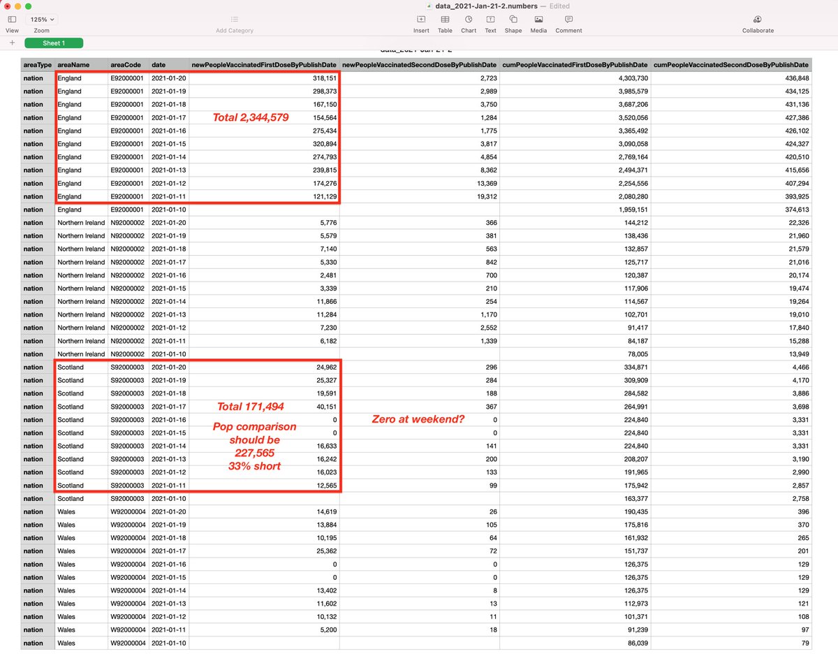Select cell with value 13,369
This screenshot has height=663, width=838.
420,183
